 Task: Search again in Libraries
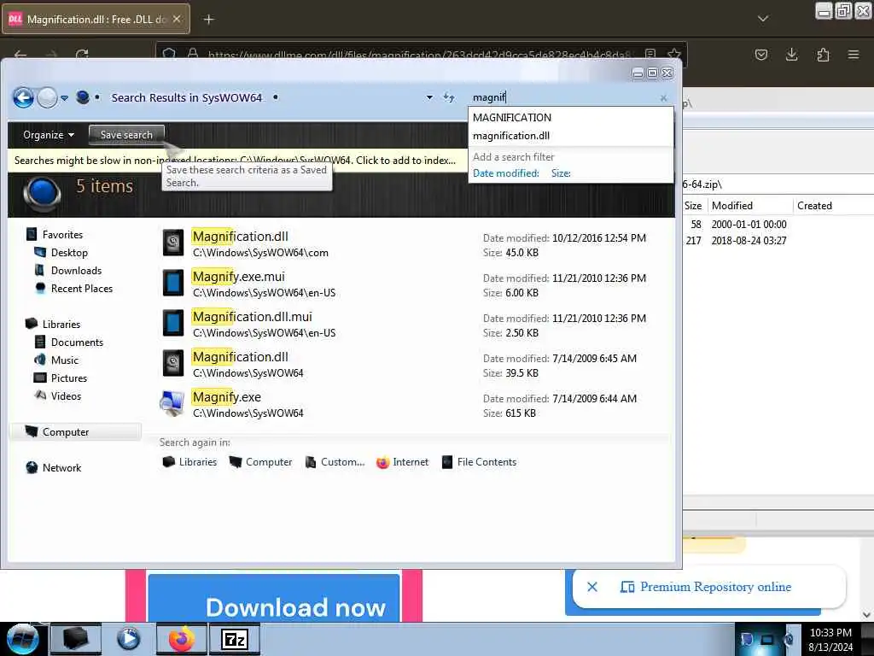(x=189, y=462)
